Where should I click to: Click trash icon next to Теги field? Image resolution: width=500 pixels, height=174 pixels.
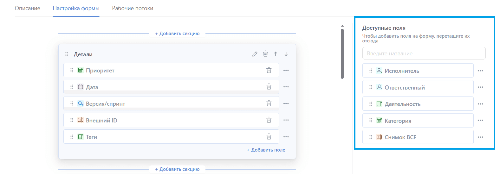269,137
